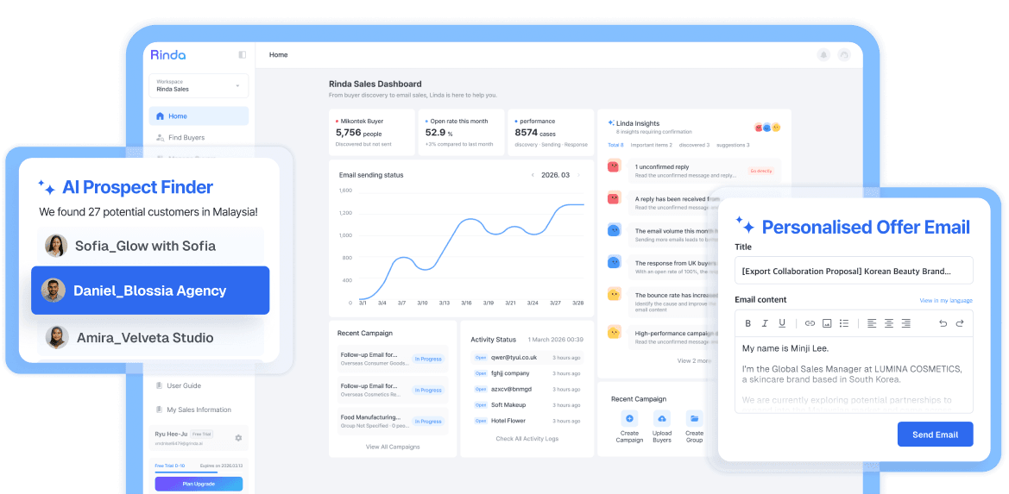This screenshot has height=494, width=1009.
Task: Apply italic formatting in email editor
Action: (x=765, y=323)
